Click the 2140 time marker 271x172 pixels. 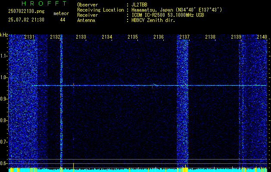tap(262, 37)
